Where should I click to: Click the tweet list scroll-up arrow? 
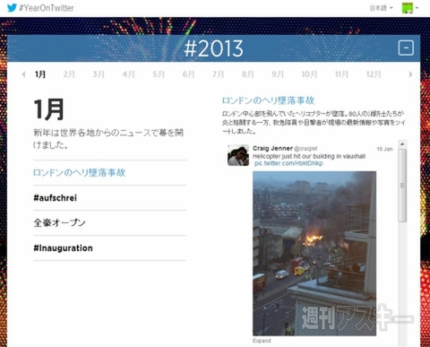coord(402,144)
